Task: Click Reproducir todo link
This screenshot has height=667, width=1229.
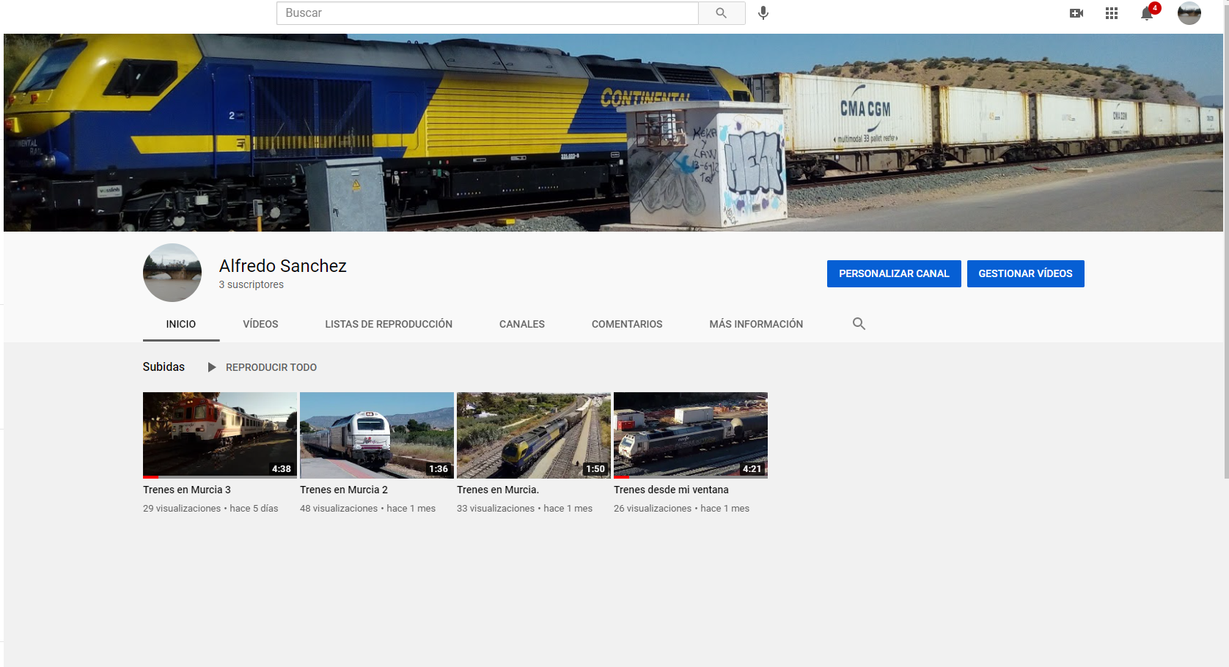Action: tap(271, 367)
